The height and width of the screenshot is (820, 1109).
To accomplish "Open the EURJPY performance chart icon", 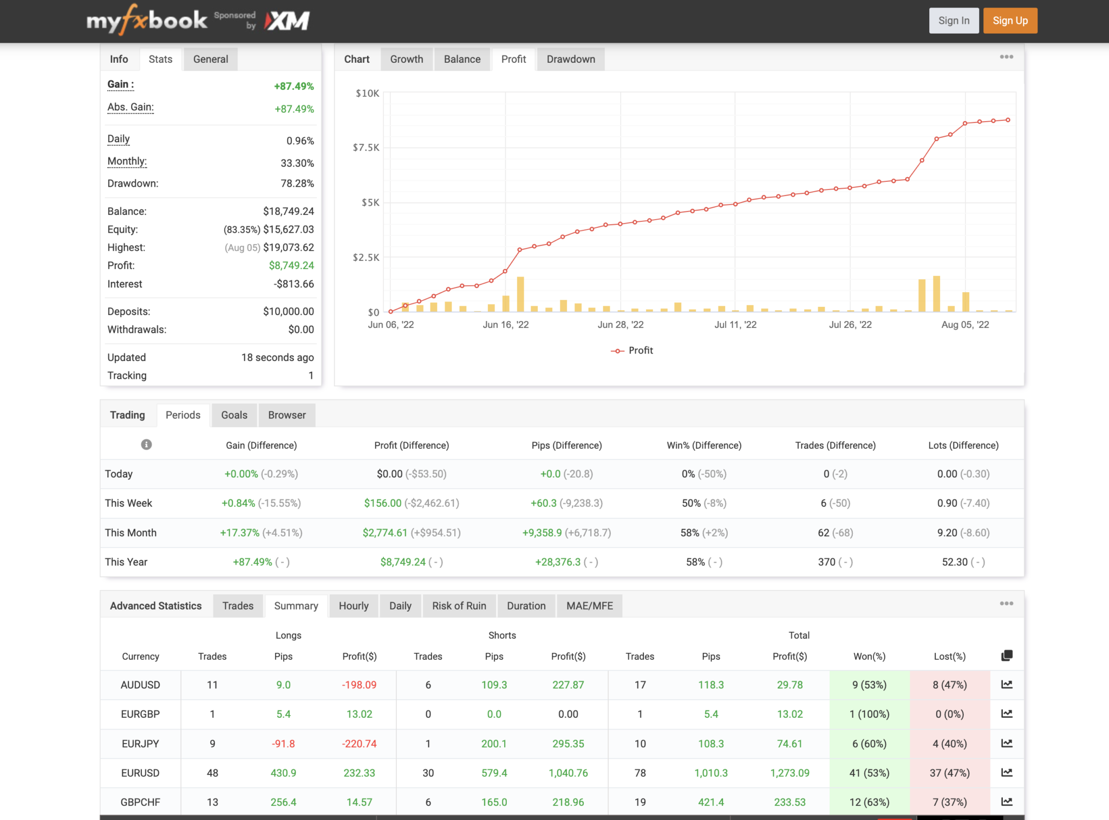I will point(1007,744).
